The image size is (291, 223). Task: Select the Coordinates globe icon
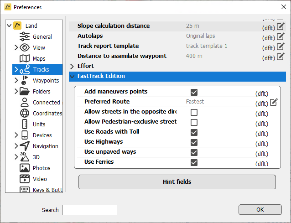[x=25, y=113]
